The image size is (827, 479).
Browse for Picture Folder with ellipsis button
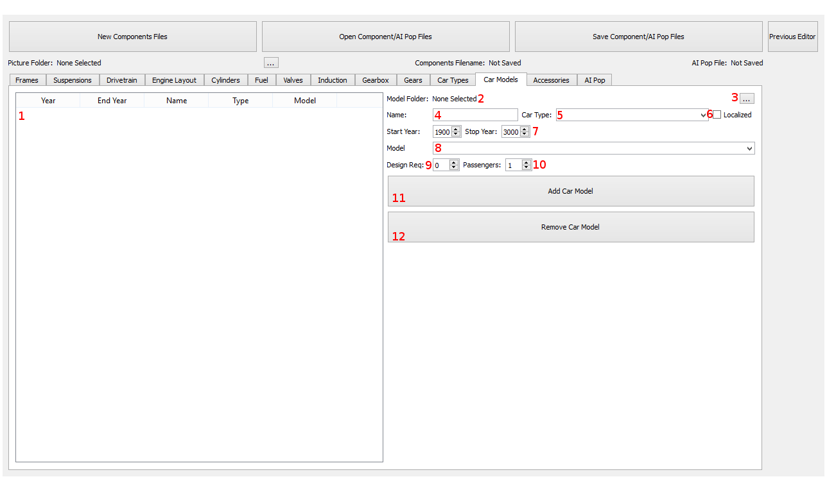tap(271, 63)
